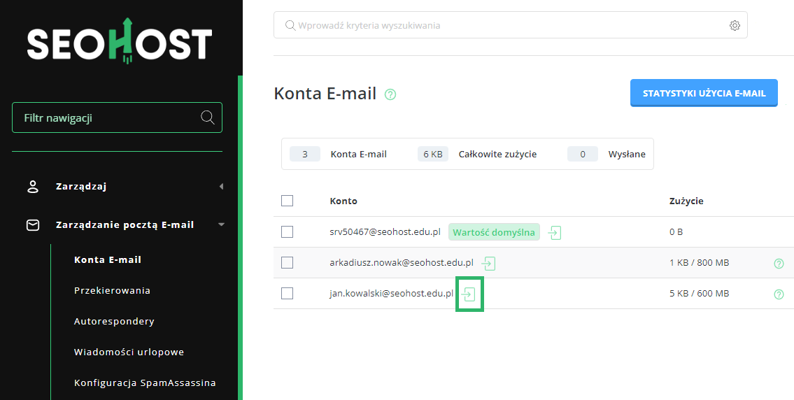This screenshot has width=794, height=400.
Task: Collapse Zarządzanie pocztą E-mail section
Action: click(x=221, y=225)
